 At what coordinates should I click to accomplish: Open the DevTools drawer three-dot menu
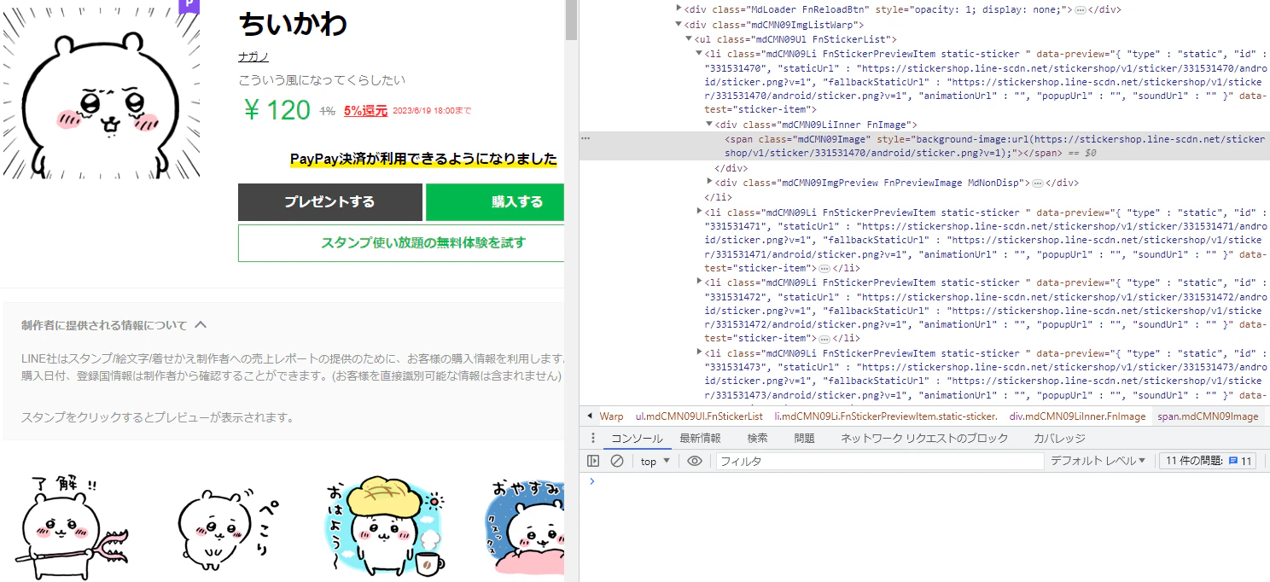click(x=593, y=439)
